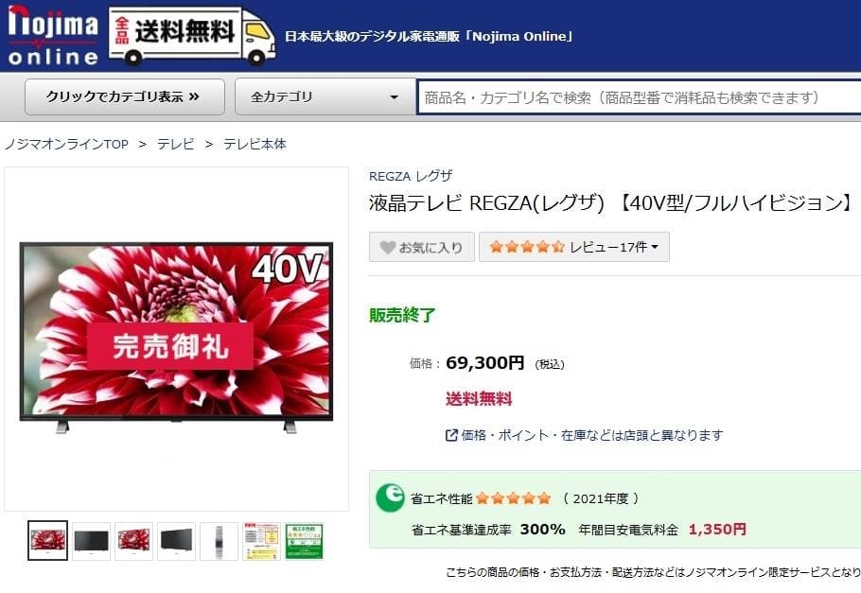The image size is (861, 593).
Task: Click the main 40V TV product image
Action: click(x=176, y=337)
